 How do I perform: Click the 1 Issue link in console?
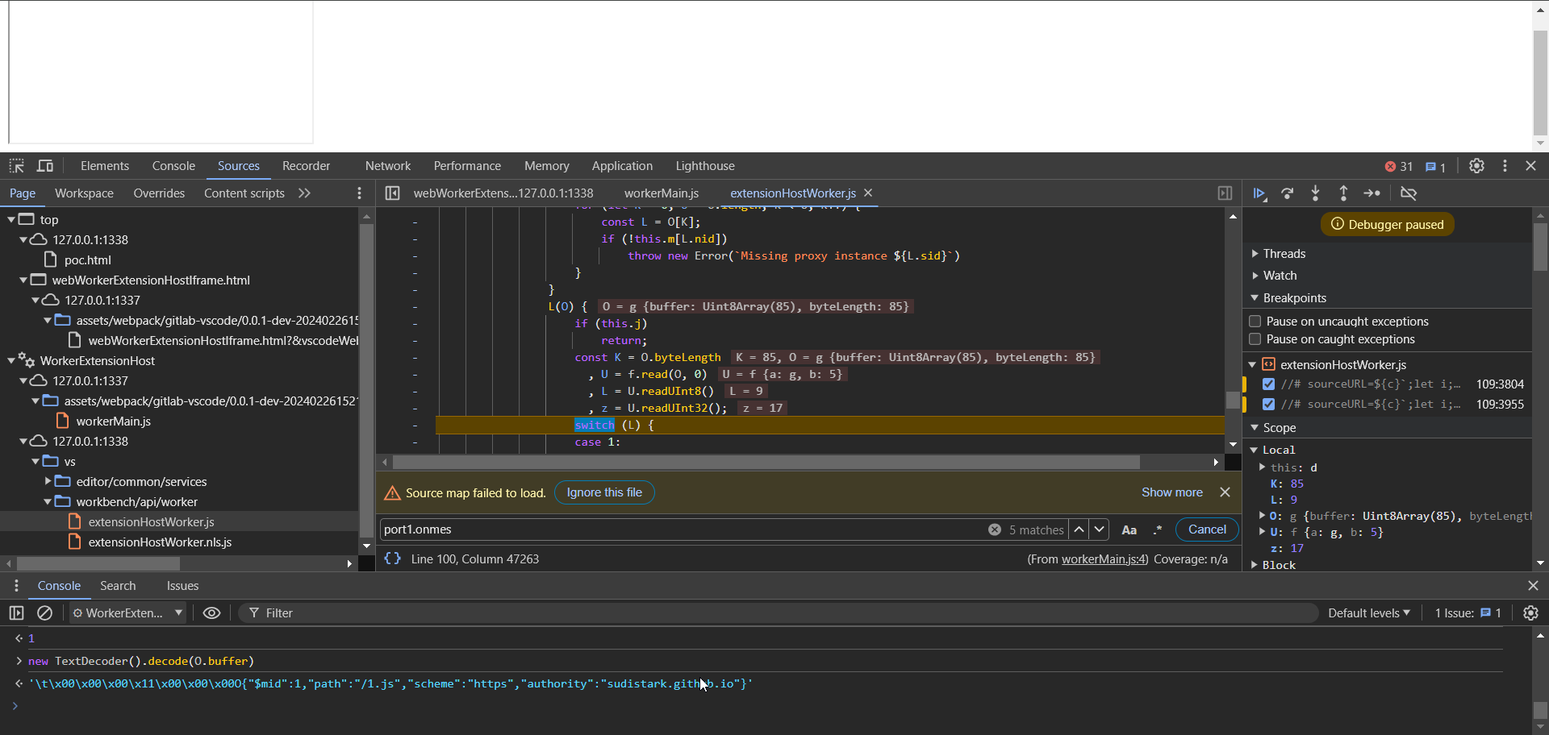pos(1468,613)
